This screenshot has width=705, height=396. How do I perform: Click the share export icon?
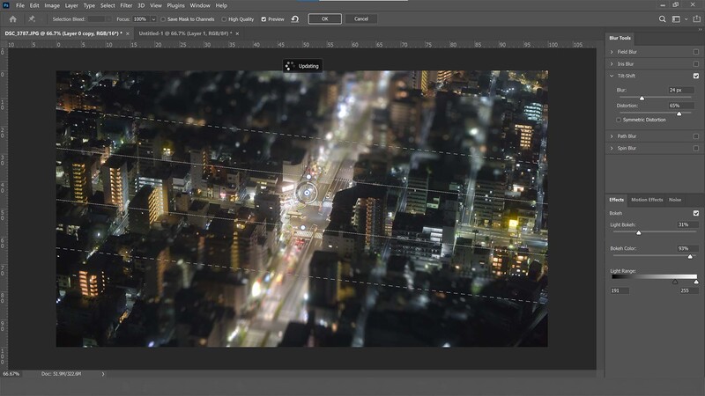tap(696, 18)
